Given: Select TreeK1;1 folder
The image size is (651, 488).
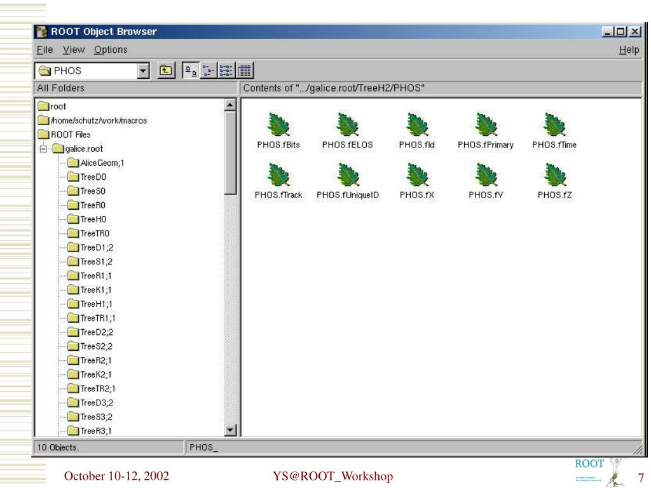Looking at the screenshot, I should (x=89, y=290).
